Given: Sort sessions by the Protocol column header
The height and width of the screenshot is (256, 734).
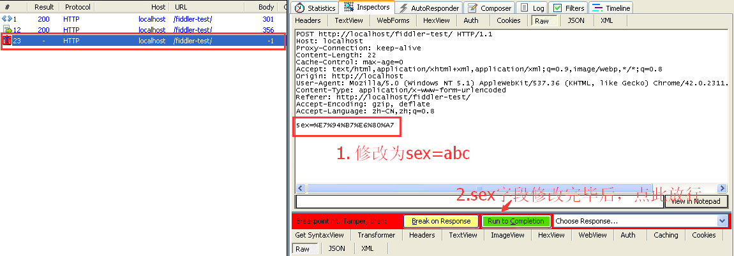Looking at the screenshot, I should pos(78,7).
